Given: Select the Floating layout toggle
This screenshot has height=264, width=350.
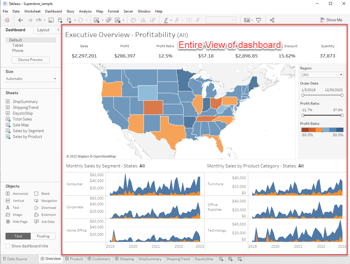Looking at the screenshot, I should 43,236.
